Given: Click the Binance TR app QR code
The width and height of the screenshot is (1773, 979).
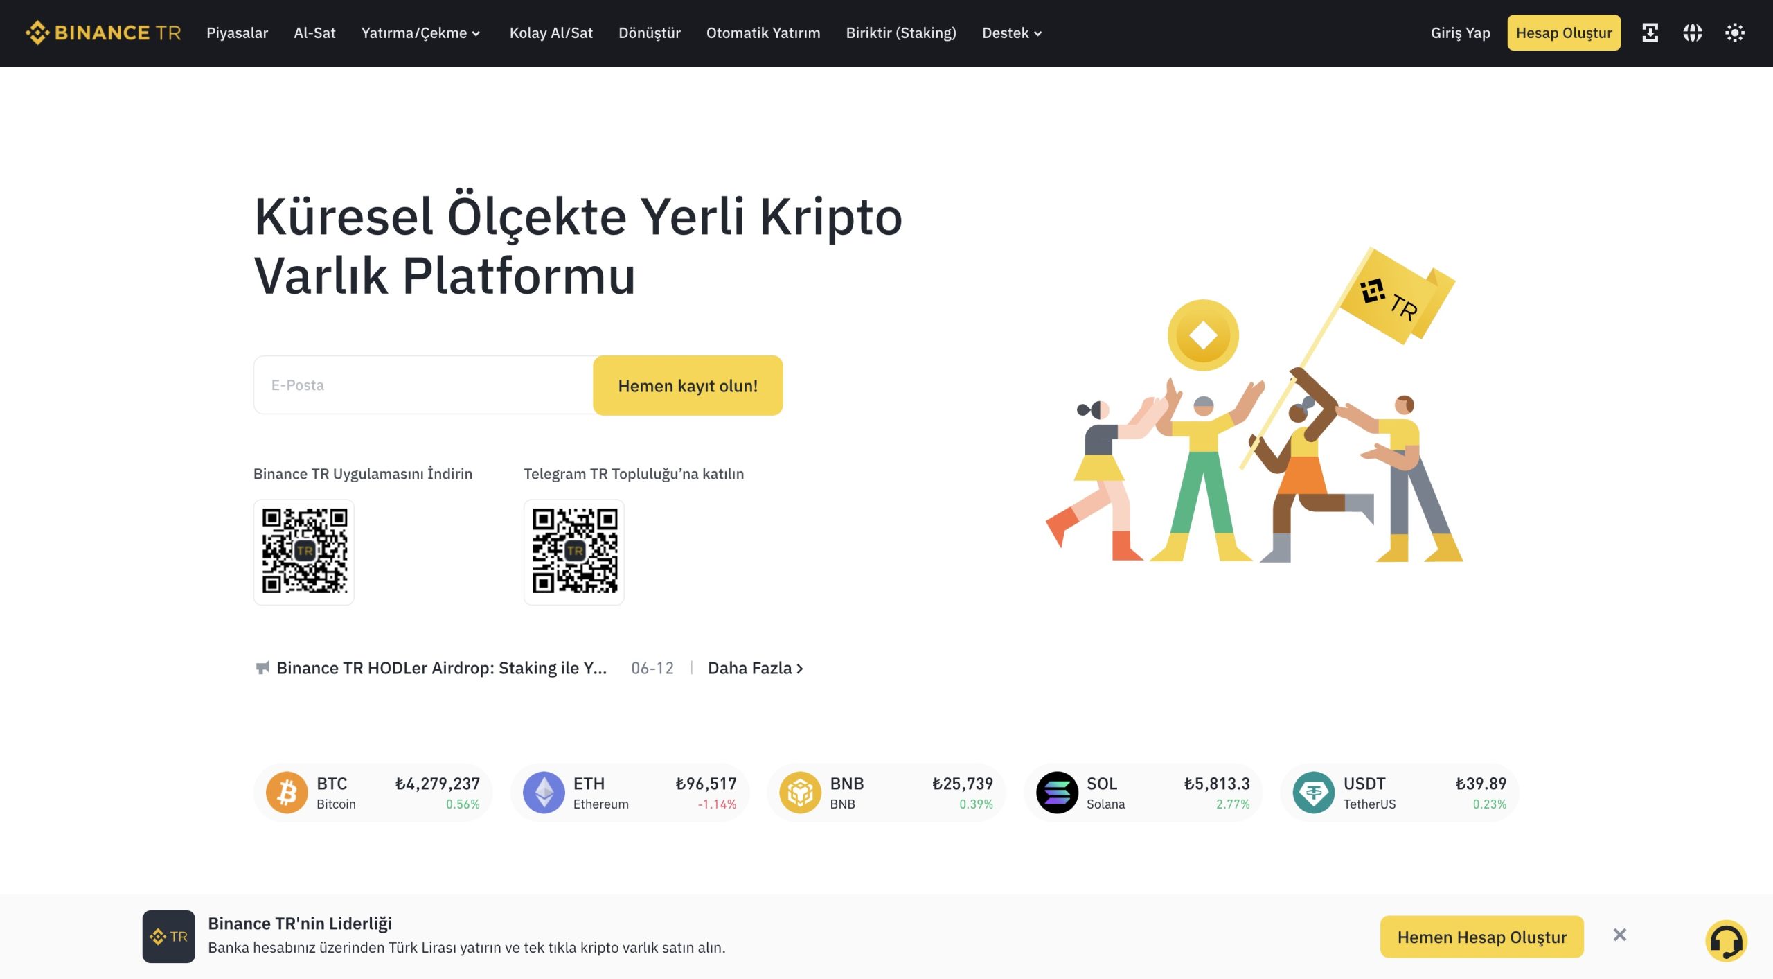Looking at the screenshot, I should tap(304, 552).
